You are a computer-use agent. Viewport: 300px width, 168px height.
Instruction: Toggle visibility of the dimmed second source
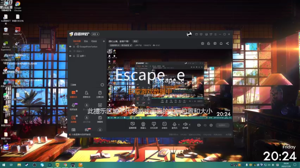pyautogui.click(x=70, y=51)
